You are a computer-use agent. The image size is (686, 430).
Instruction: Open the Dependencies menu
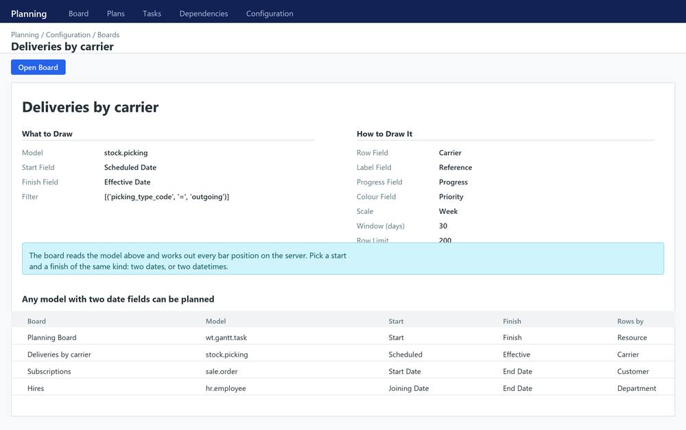click(204, 14)
